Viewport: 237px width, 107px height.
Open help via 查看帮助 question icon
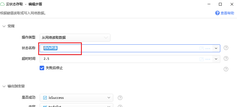click(x=217, y=13)
